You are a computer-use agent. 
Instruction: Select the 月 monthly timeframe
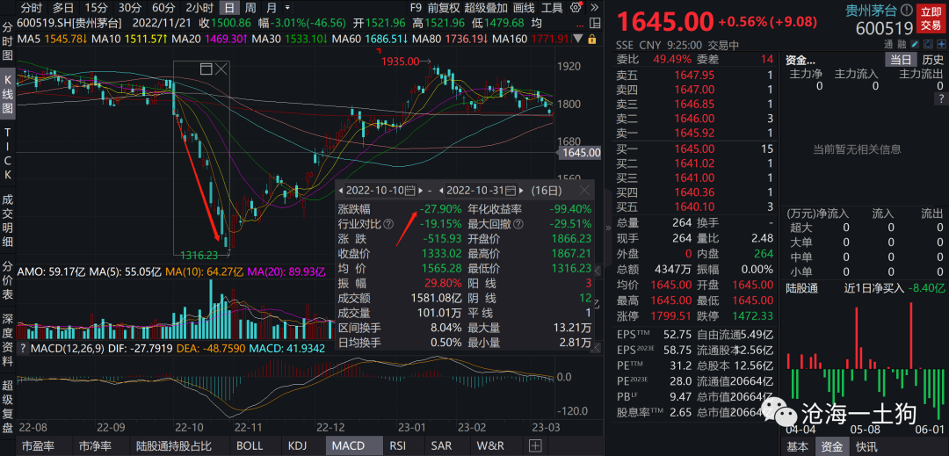(272, 8)
